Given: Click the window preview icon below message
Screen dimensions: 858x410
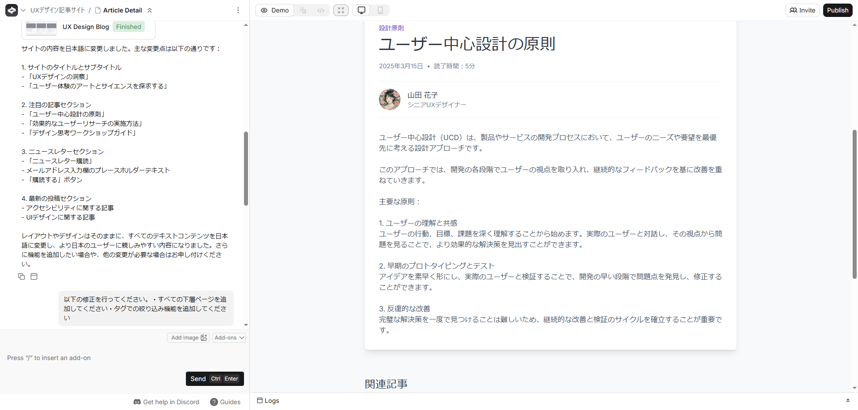Looking at the screenshot, I should click(x=34, y=277).
